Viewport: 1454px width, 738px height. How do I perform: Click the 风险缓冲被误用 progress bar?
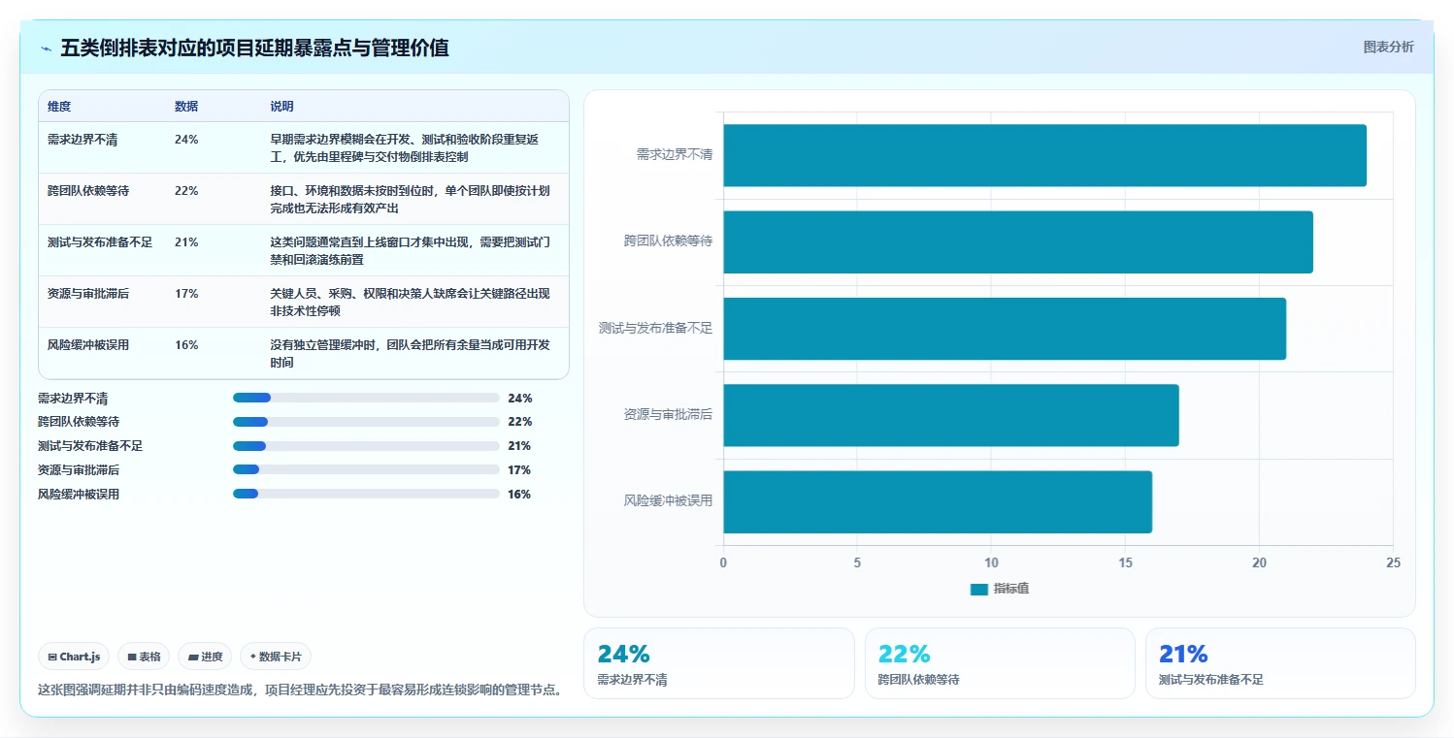[x=366, y=494]
